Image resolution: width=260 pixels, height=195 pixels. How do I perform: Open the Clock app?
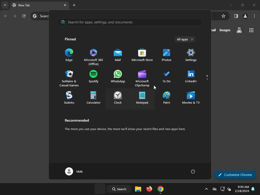(x=118, y=98)
